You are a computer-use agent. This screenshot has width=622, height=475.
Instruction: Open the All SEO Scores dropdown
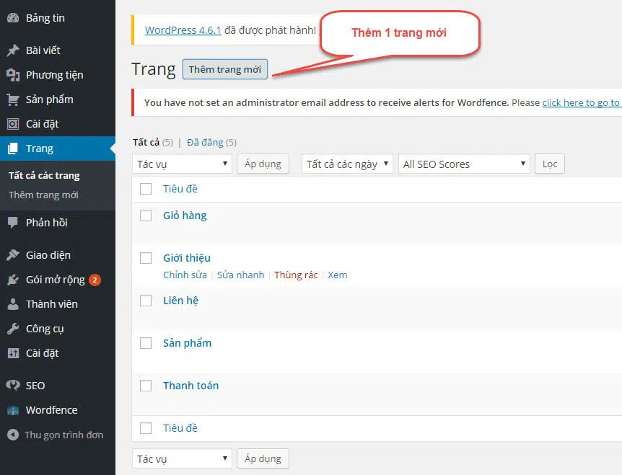click(x=463, y=164)
